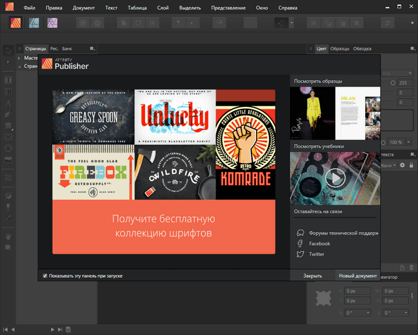Viewport: 418px width, 335px height.
Task: Select the Zoom magnifier tool
Action: tap(8, 247)
